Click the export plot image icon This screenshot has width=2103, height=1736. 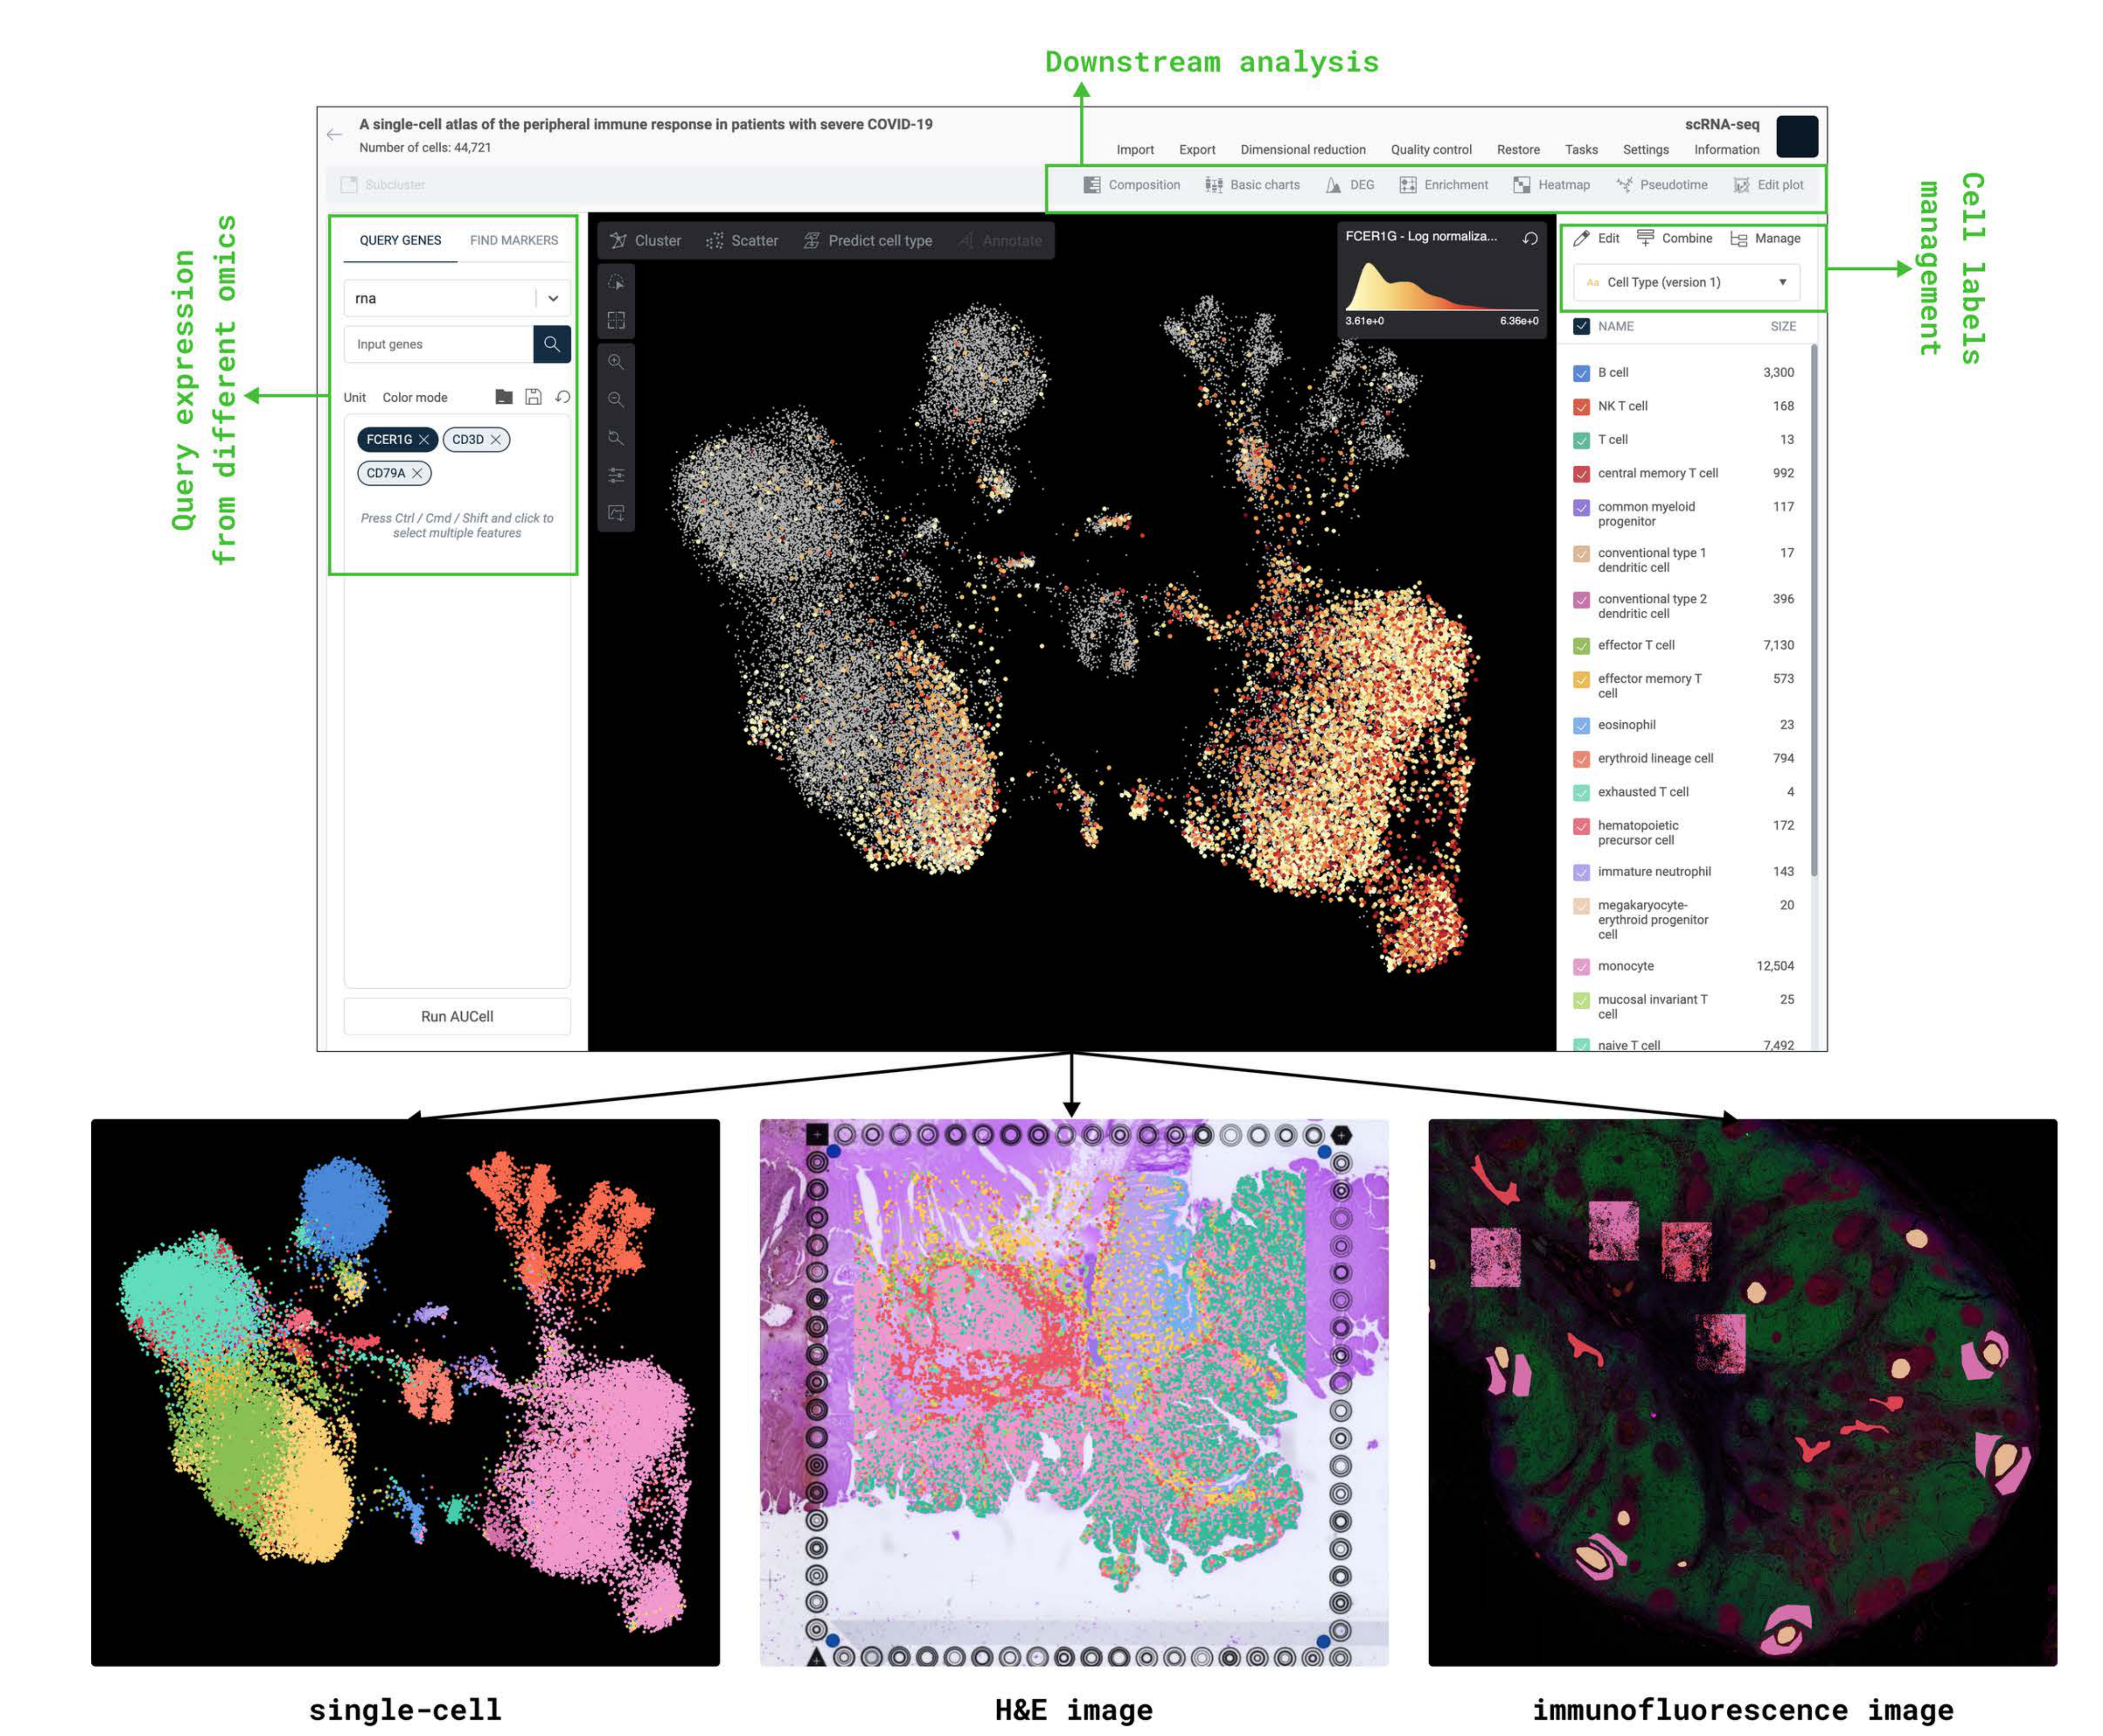(616, 513)
